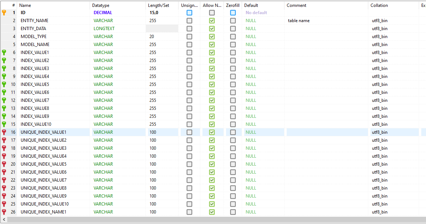Screen dimensions: 426x224
Task: Uncheck Allow NULL for ENTITY_DATA
Action: coord(212,29)
